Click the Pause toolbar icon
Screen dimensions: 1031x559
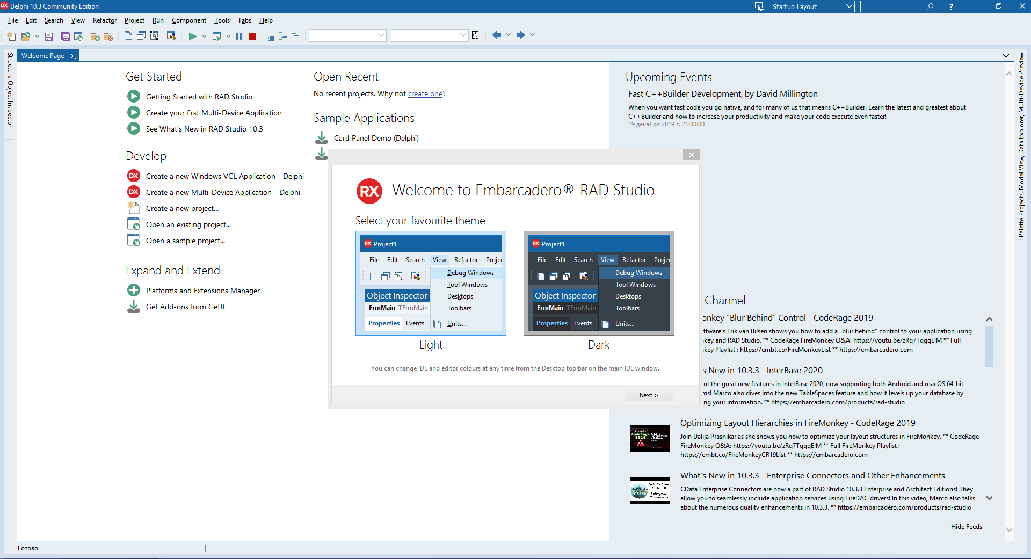pos(239,36)
